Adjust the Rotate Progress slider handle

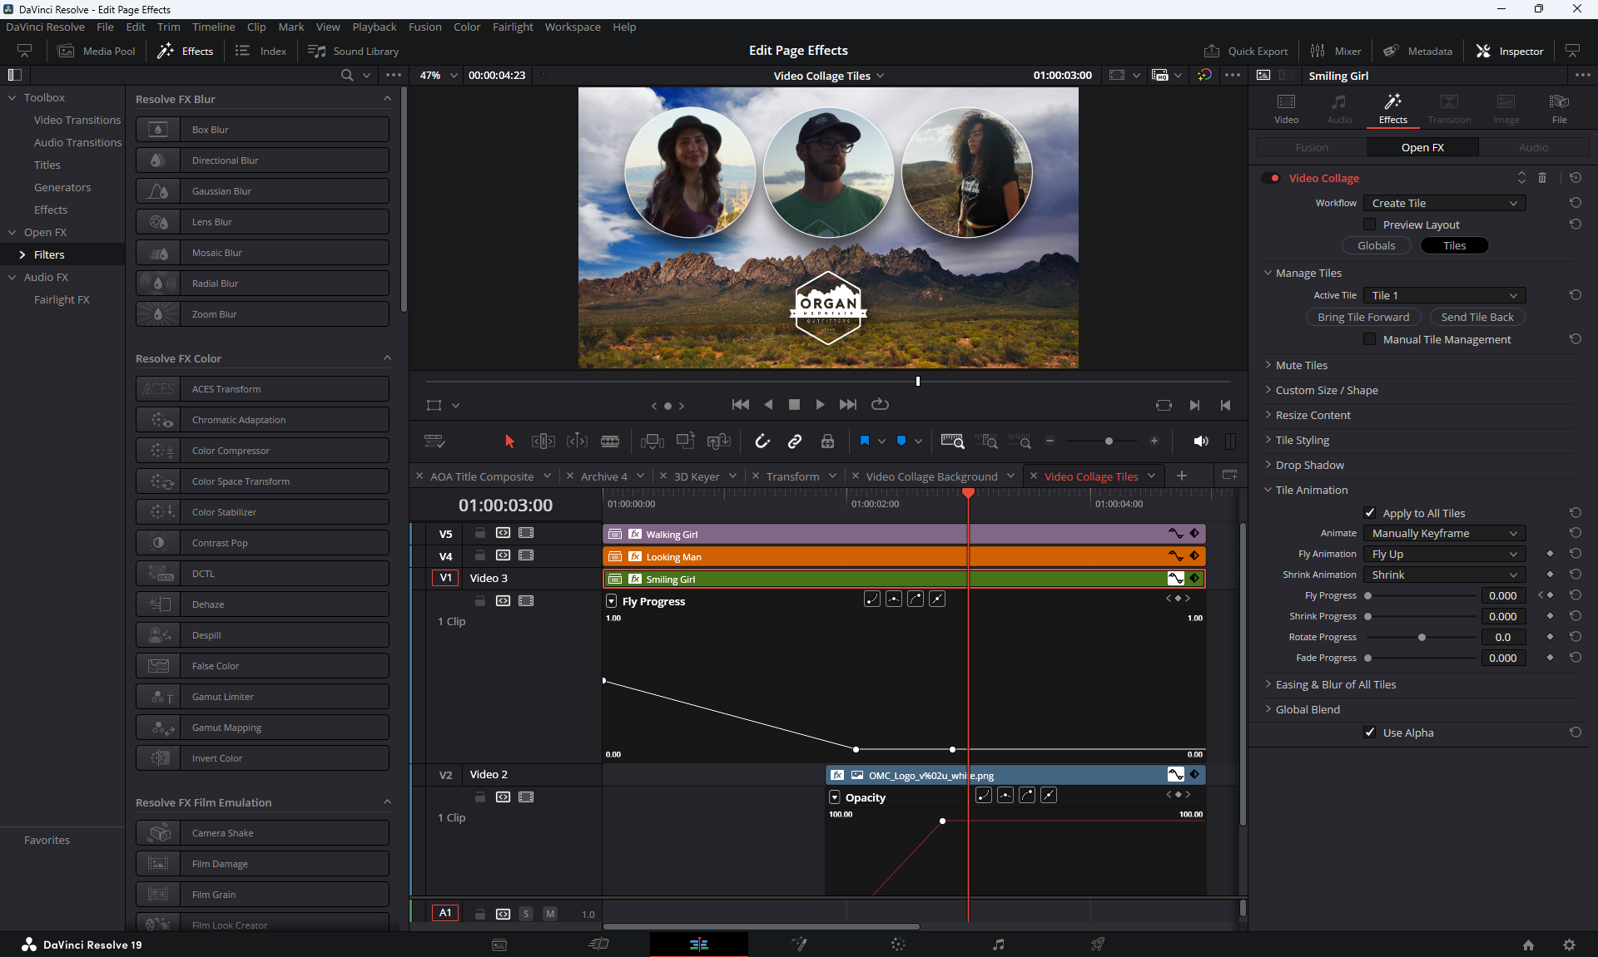click(x=1422, y=638)
